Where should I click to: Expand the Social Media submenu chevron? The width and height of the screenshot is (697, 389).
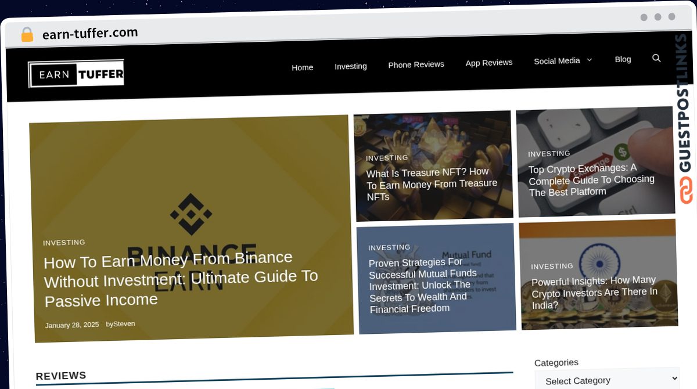pyautogui.click(x=589, y=60)
